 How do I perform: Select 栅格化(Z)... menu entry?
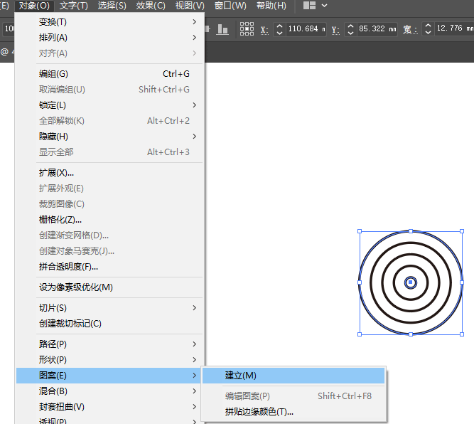point(60,220)
